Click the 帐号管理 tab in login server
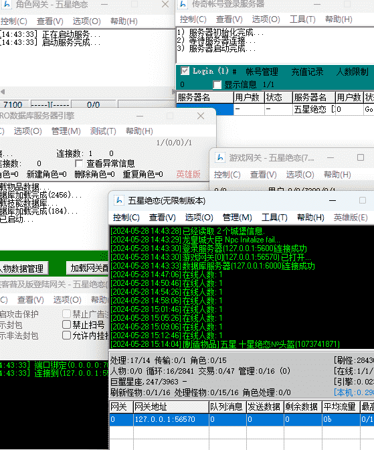 click(262, 72)
